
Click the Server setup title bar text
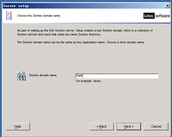[x=16, y=6]
